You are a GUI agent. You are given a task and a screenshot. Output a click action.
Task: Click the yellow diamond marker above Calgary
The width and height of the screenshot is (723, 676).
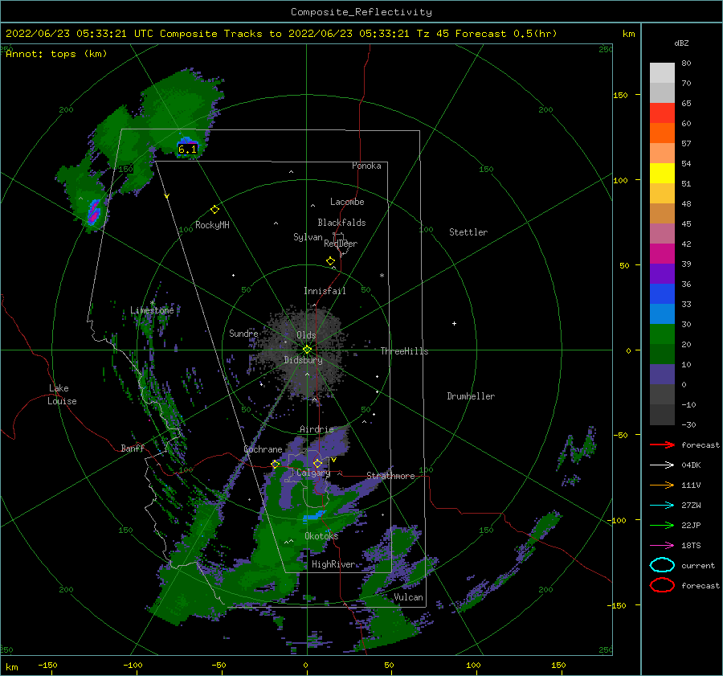317,463
